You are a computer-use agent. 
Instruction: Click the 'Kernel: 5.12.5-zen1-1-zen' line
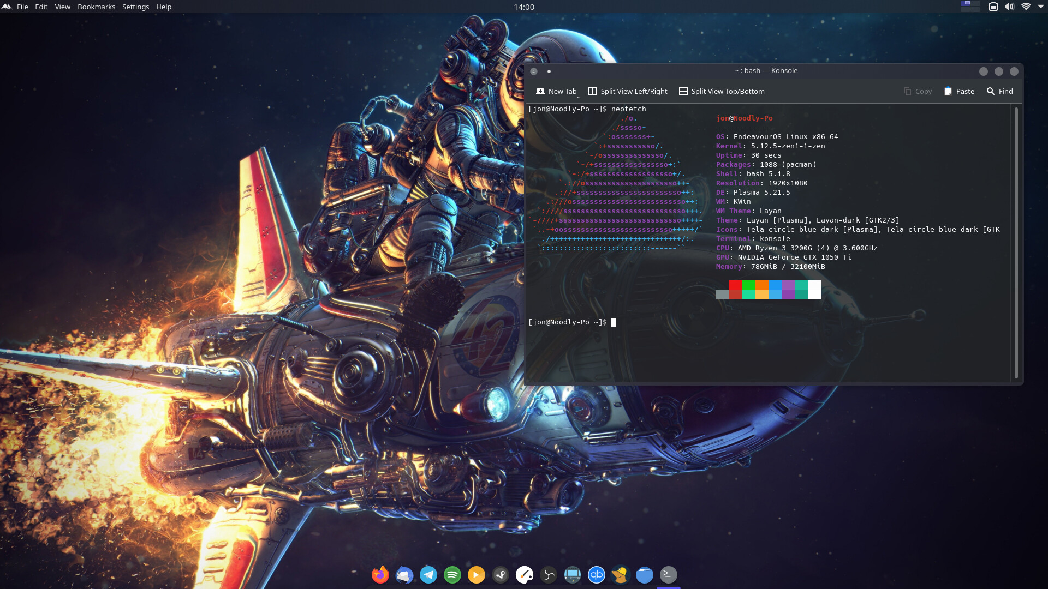tap(770, 146)
